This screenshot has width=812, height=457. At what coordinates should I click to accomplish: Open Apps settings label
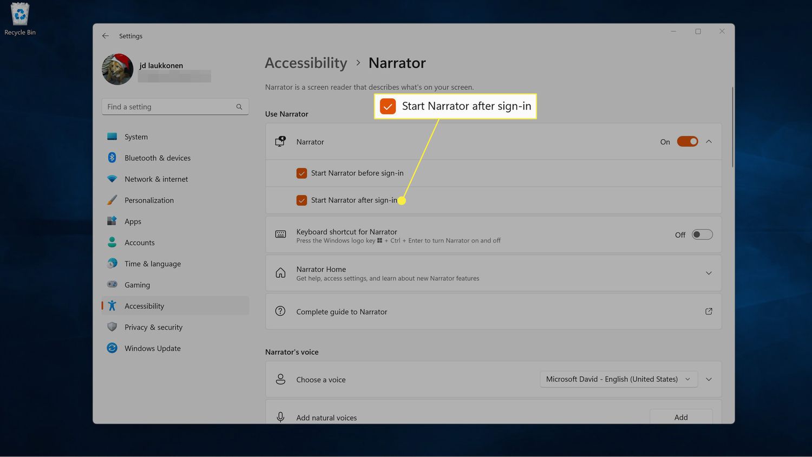[x=133, y=221]
